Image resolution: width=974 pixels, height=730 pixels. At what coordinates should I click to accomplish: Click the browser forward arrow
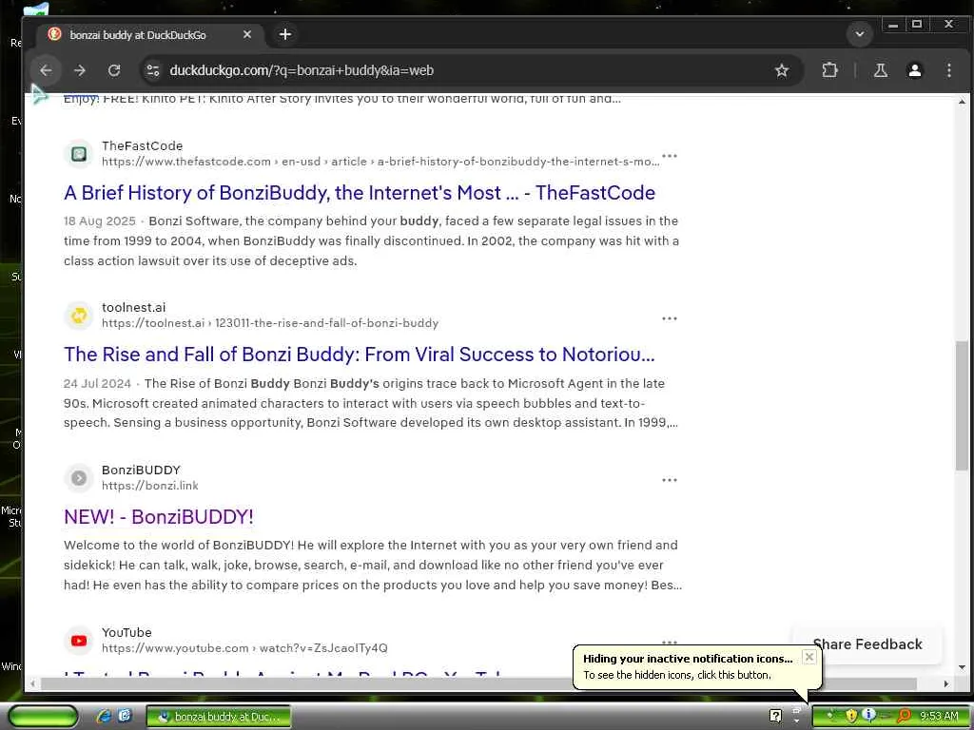coord(80,70)
